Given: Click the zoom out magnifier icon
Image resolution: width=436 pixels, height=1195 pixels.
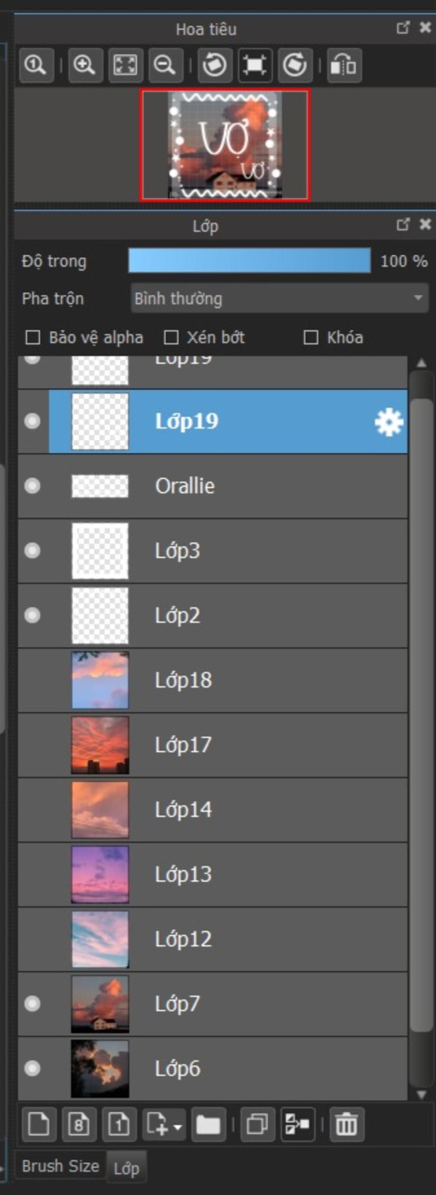Looking at the screenshot, I should click(x=166, y=65).
